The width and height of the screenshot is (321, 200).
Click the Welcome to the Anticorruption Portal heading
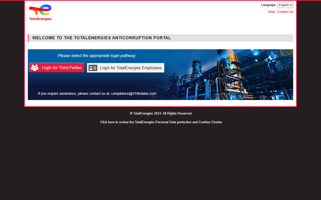[x=102, y=38]
